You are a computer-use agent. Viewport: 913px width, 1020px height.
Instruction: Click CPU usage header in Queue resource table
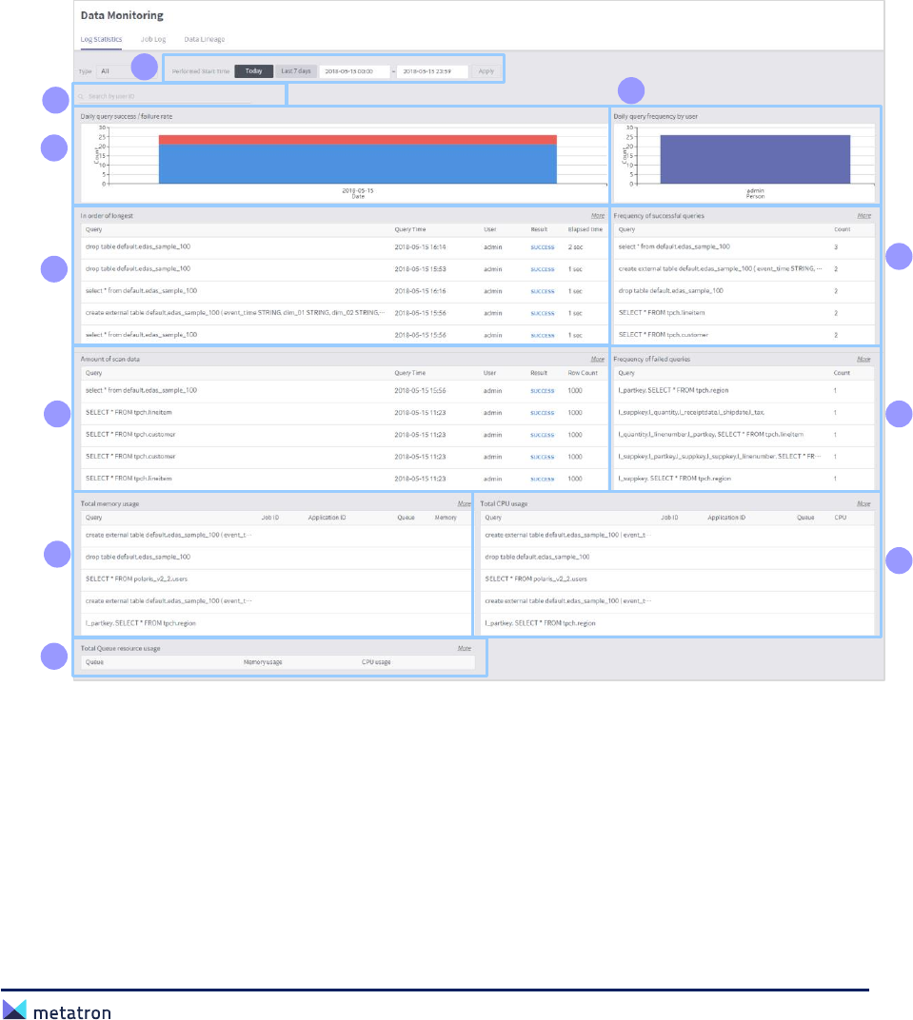pos(376,662)
